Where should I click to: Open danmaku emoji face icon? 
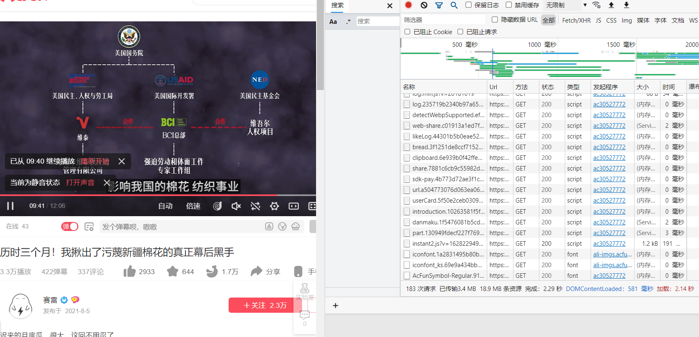[x=282, y=226]
